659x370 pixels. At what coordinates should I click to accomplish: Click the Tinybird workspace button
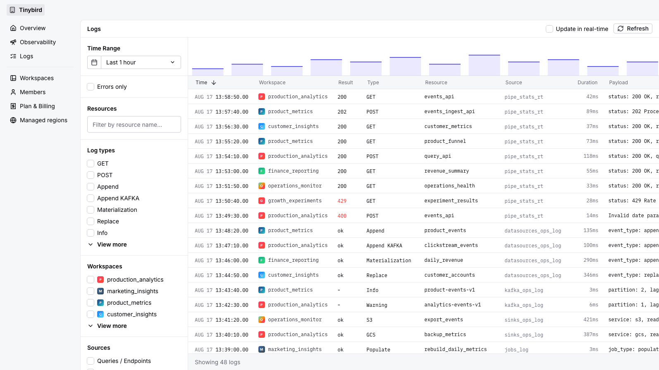[x=26, y=10]
